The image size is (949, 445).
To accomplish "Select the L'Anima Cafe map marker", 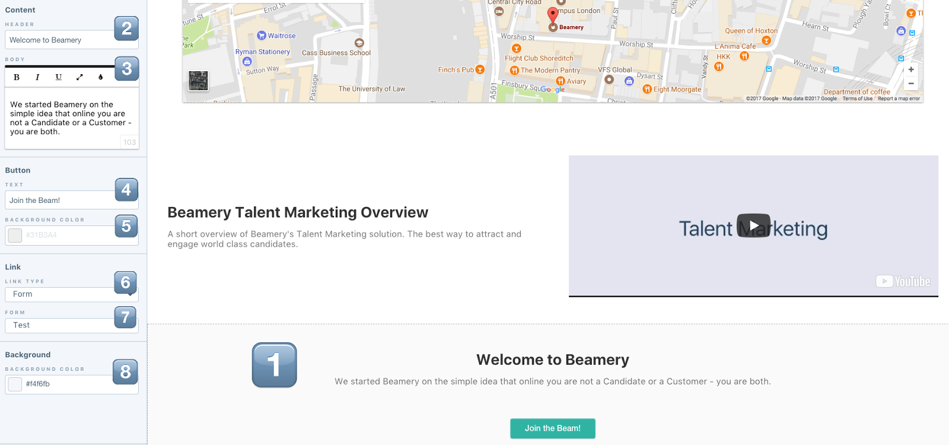I will [744, 56].
